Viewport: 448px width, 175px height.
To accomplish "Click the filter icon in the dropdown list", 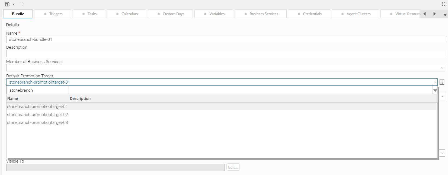I will 435,90.
